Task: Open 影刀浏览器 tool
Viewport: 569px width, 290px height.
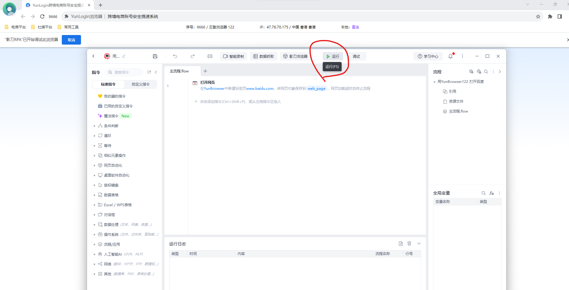Action: tap(295, 56)
